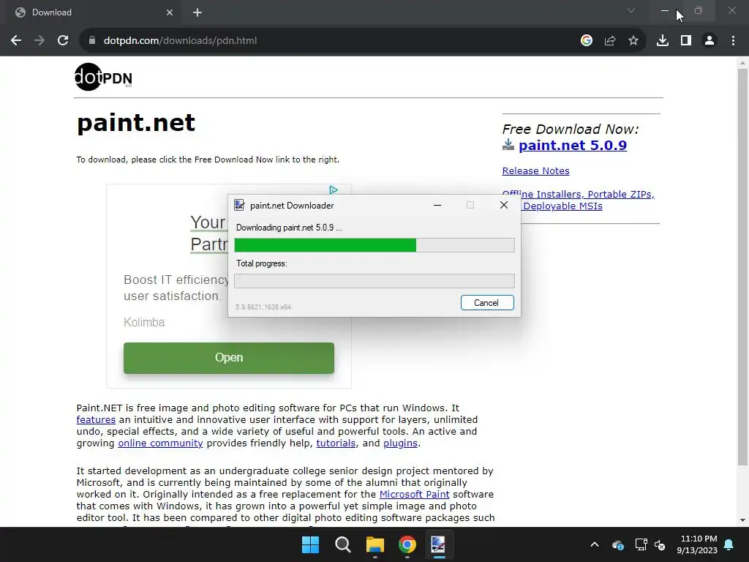Open the tutorials link

(x=336, y=443)
